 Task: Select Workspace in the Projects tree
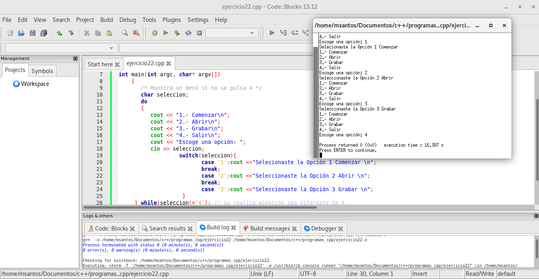pos(35,84)
